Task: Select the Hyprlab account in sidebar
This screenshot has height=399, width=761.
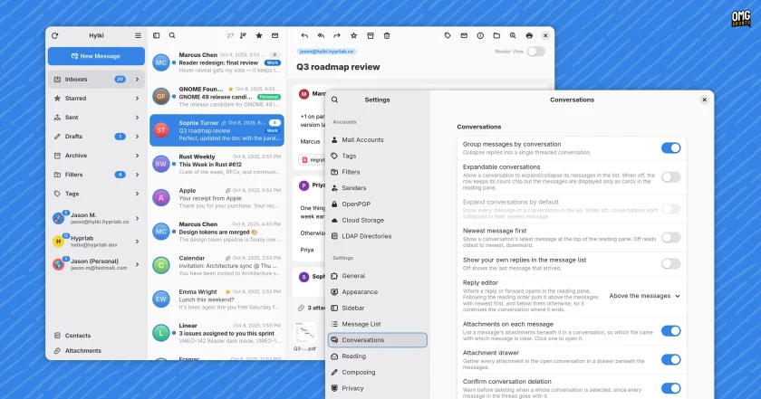Action: pos(96,241)
